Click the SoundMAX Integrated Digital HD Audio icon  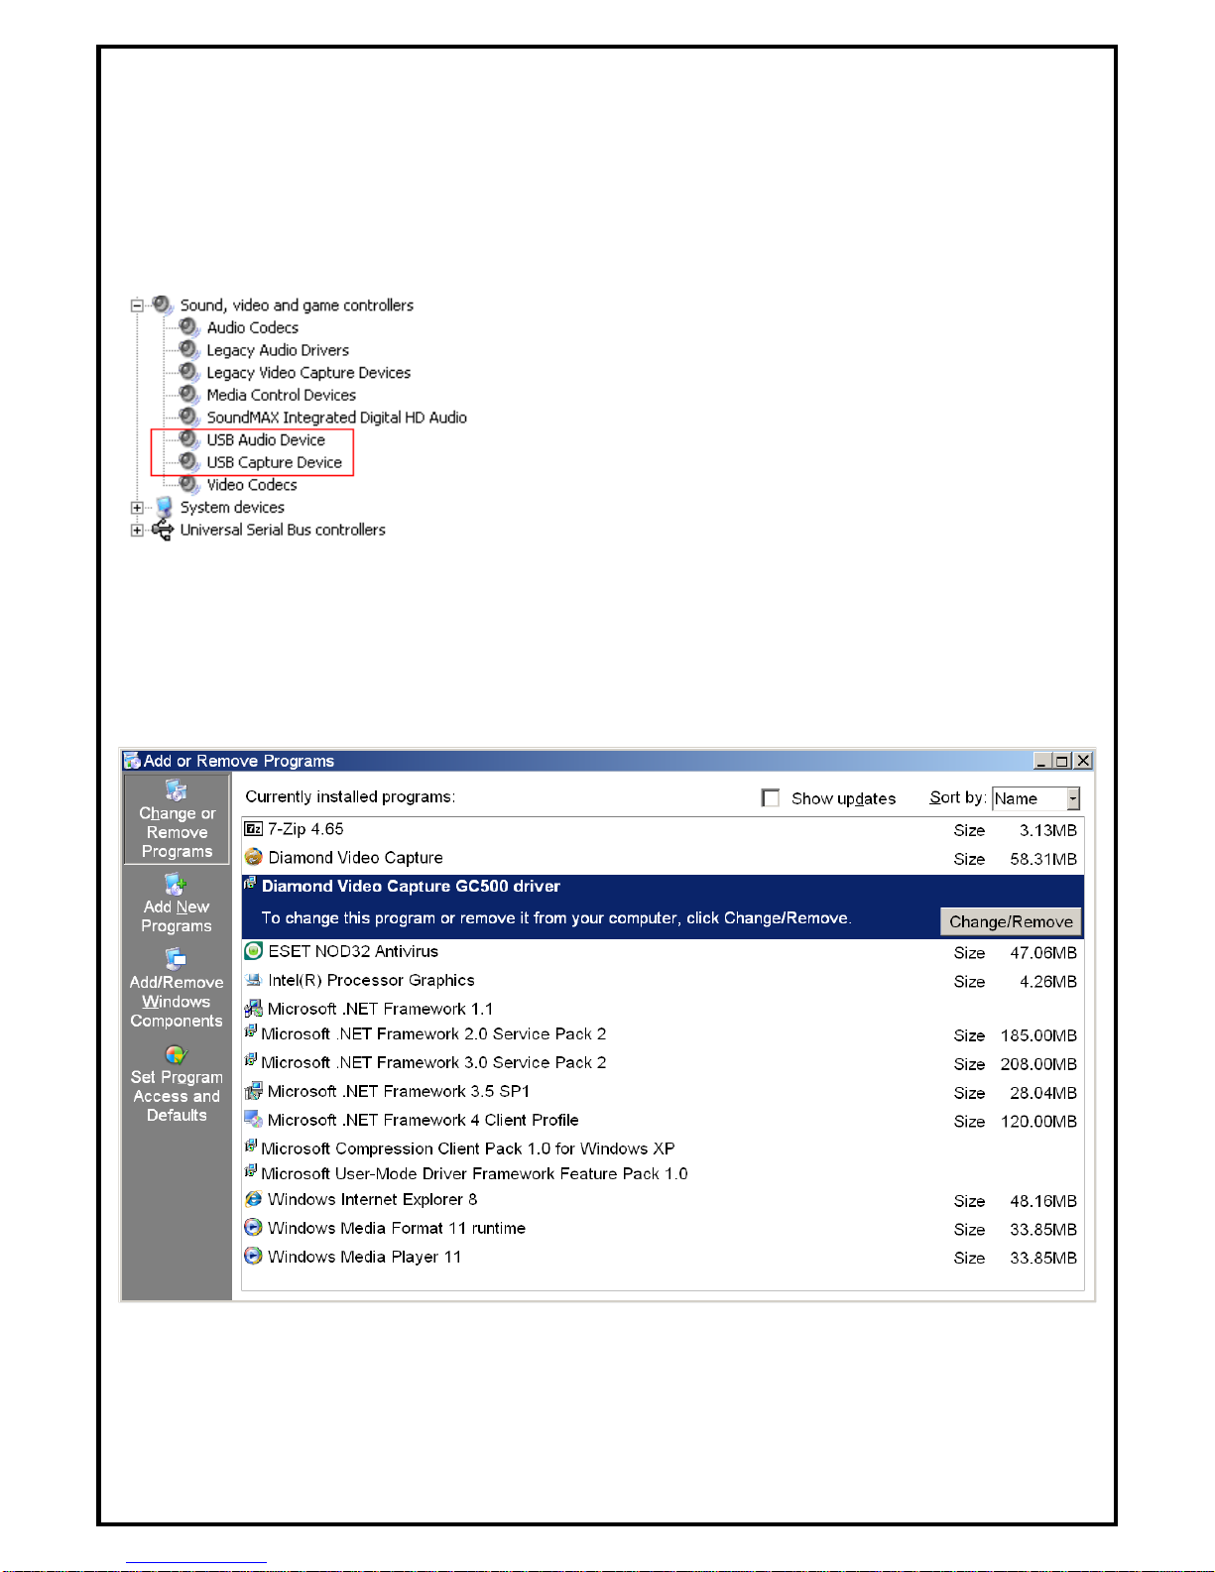[189, 418]
